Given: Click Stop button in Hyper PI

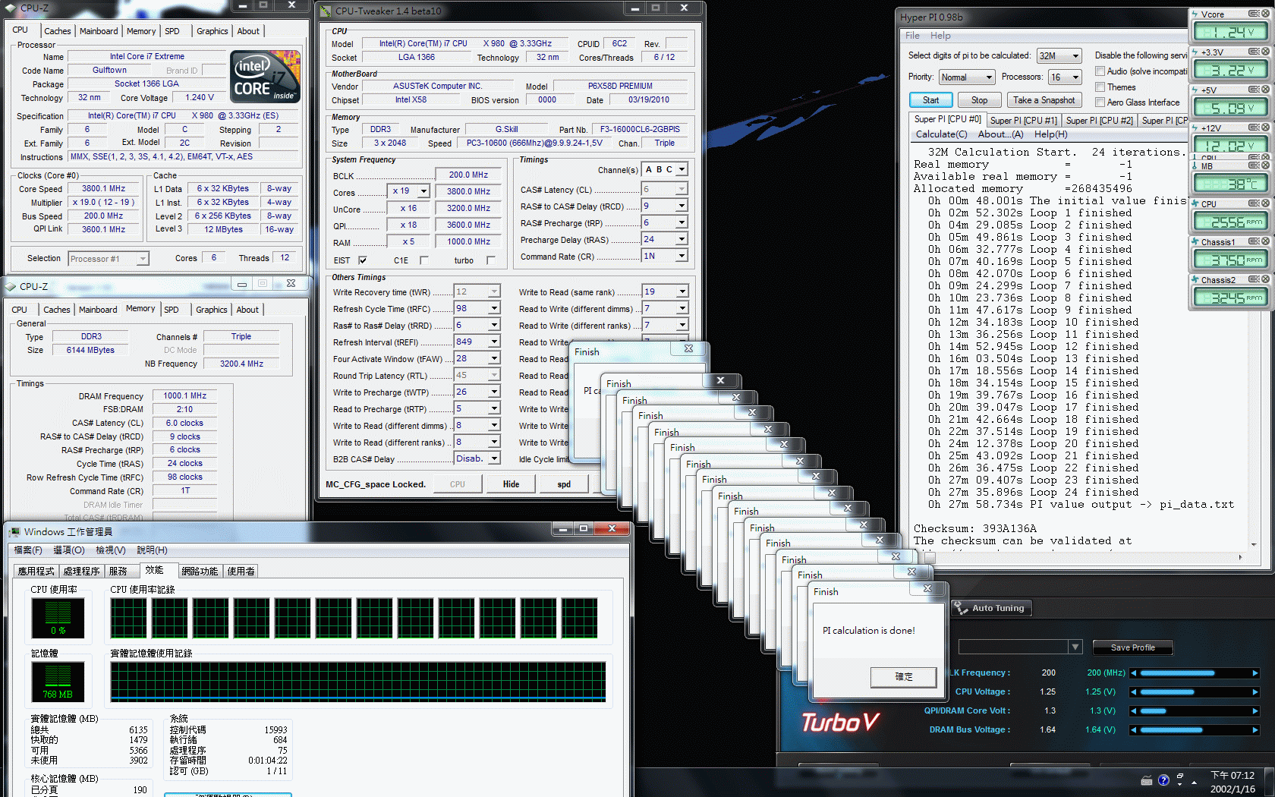Looking at the screenshot, I should (x=979, y=100).
